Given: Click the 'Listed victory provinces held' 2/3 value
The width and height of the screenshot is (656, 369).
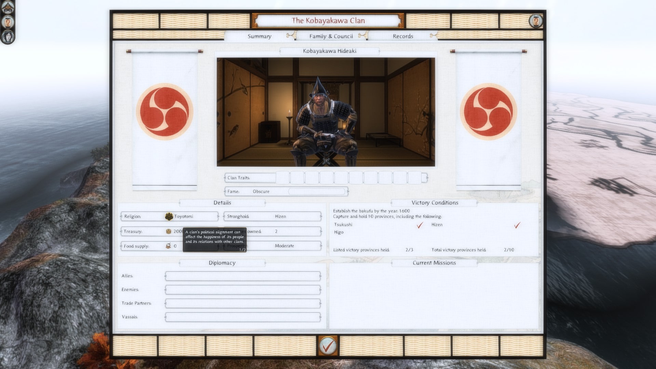Looking at the screenshot, I should (409, 250).
